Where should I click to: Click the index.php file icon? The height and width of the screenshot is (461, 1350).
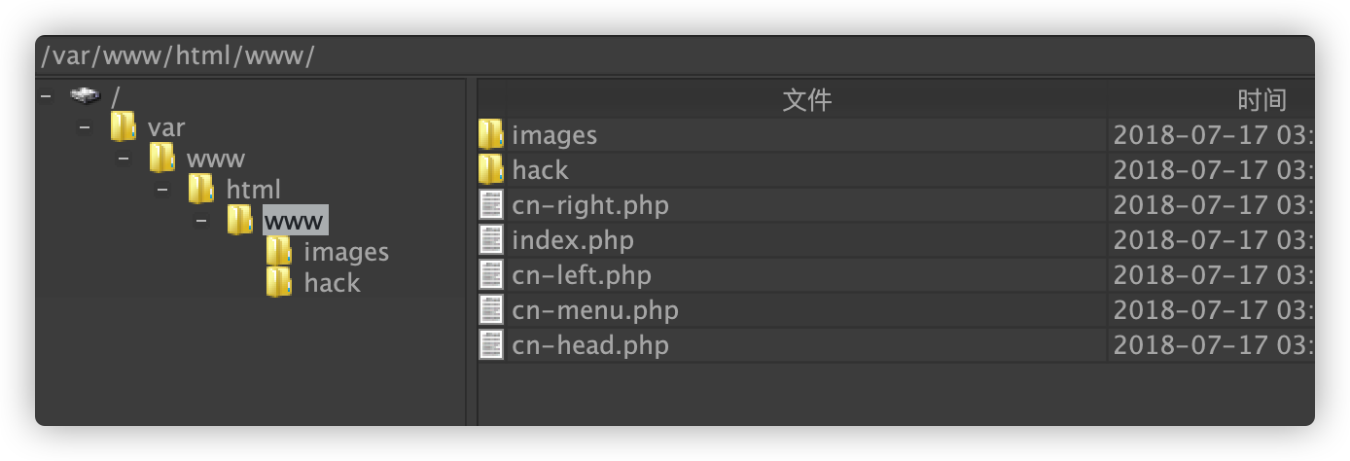point(492,239)
